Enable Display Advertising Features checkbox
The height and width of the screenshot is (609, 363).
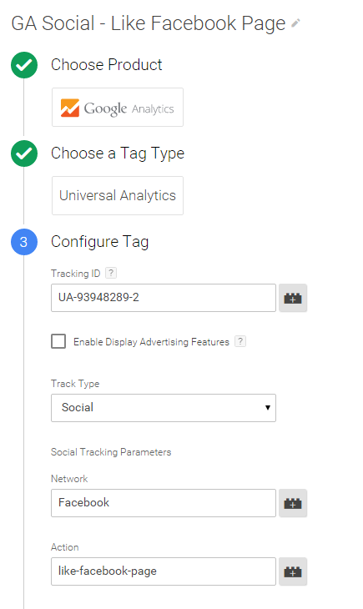point(58,341)
